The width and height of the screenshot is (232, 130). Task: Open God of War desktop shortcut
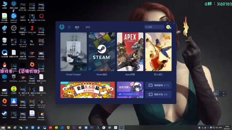(x=41, y=17)
